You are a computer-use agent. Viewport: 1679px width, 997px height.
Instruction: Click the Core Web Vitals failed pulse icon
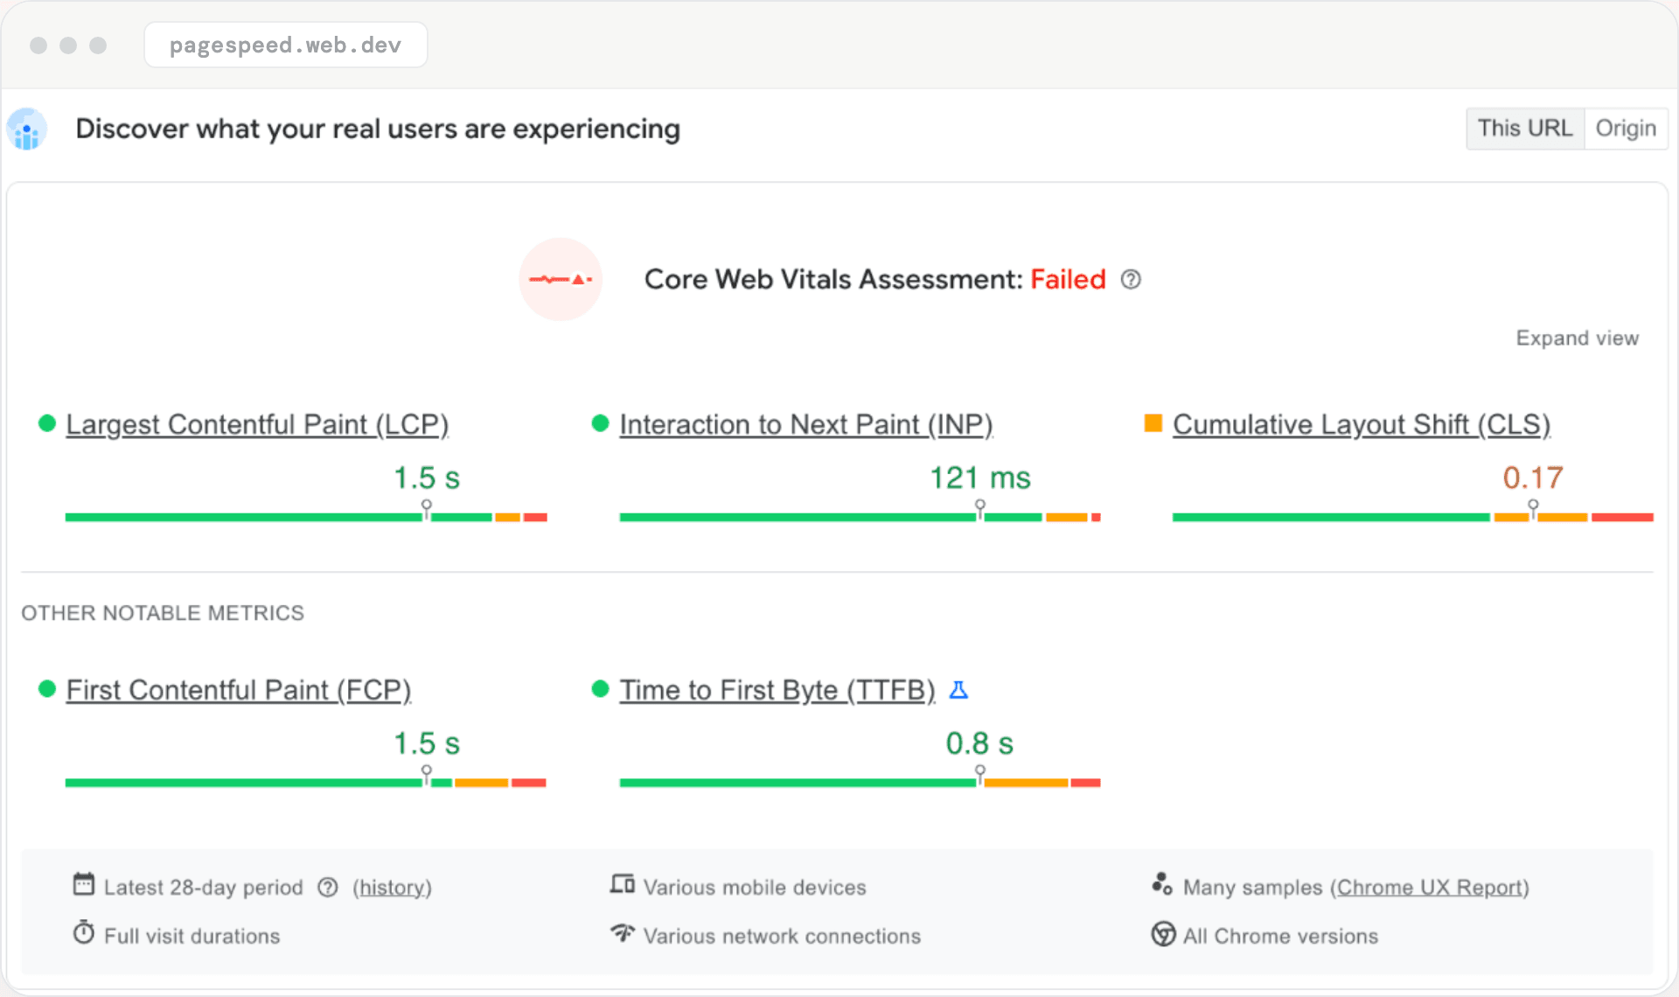[561, 279]
